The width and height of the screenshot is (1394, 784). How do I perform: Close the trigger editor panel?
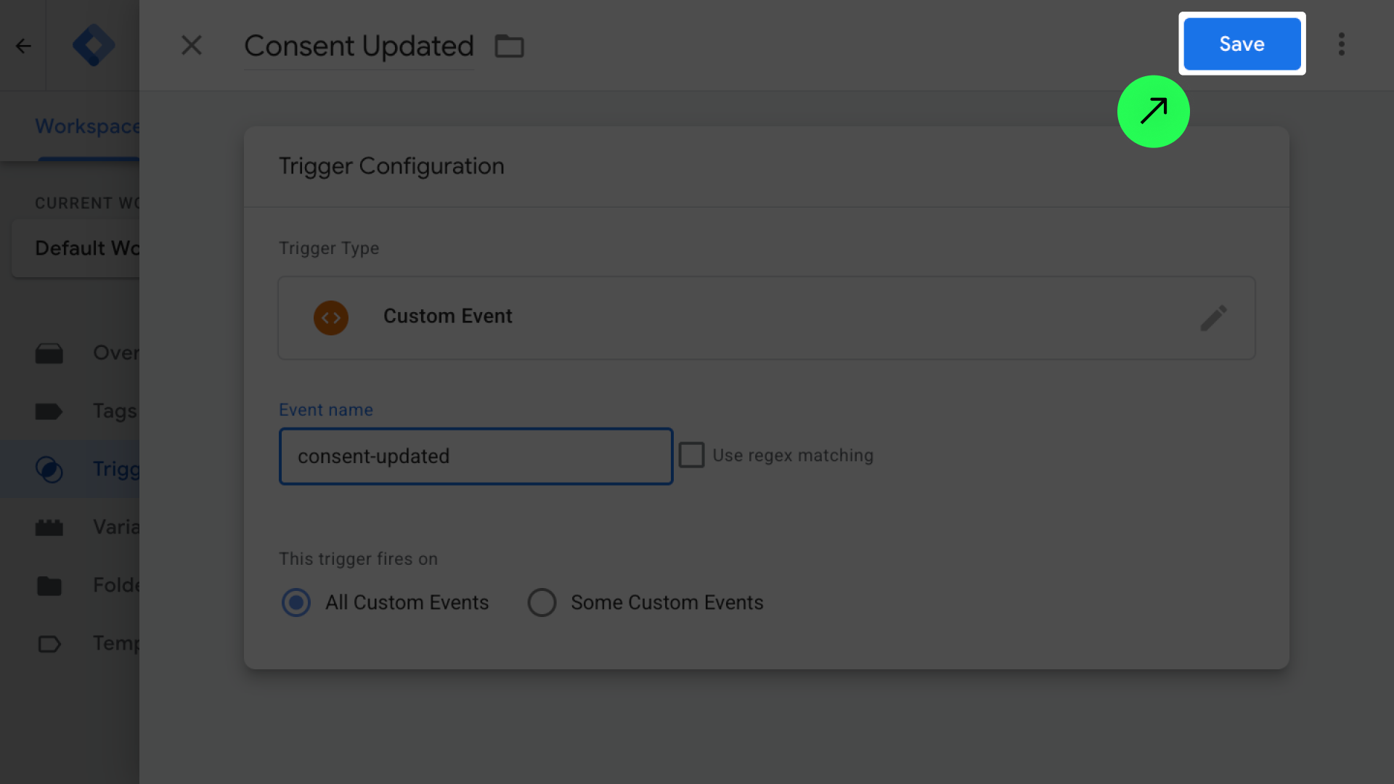(192, 45)
